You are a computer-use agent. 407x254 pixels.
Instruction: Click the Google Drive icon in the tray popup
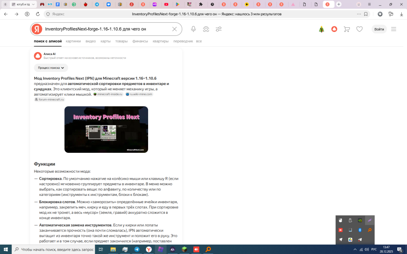pyautogui.click(x=350, y=239)
